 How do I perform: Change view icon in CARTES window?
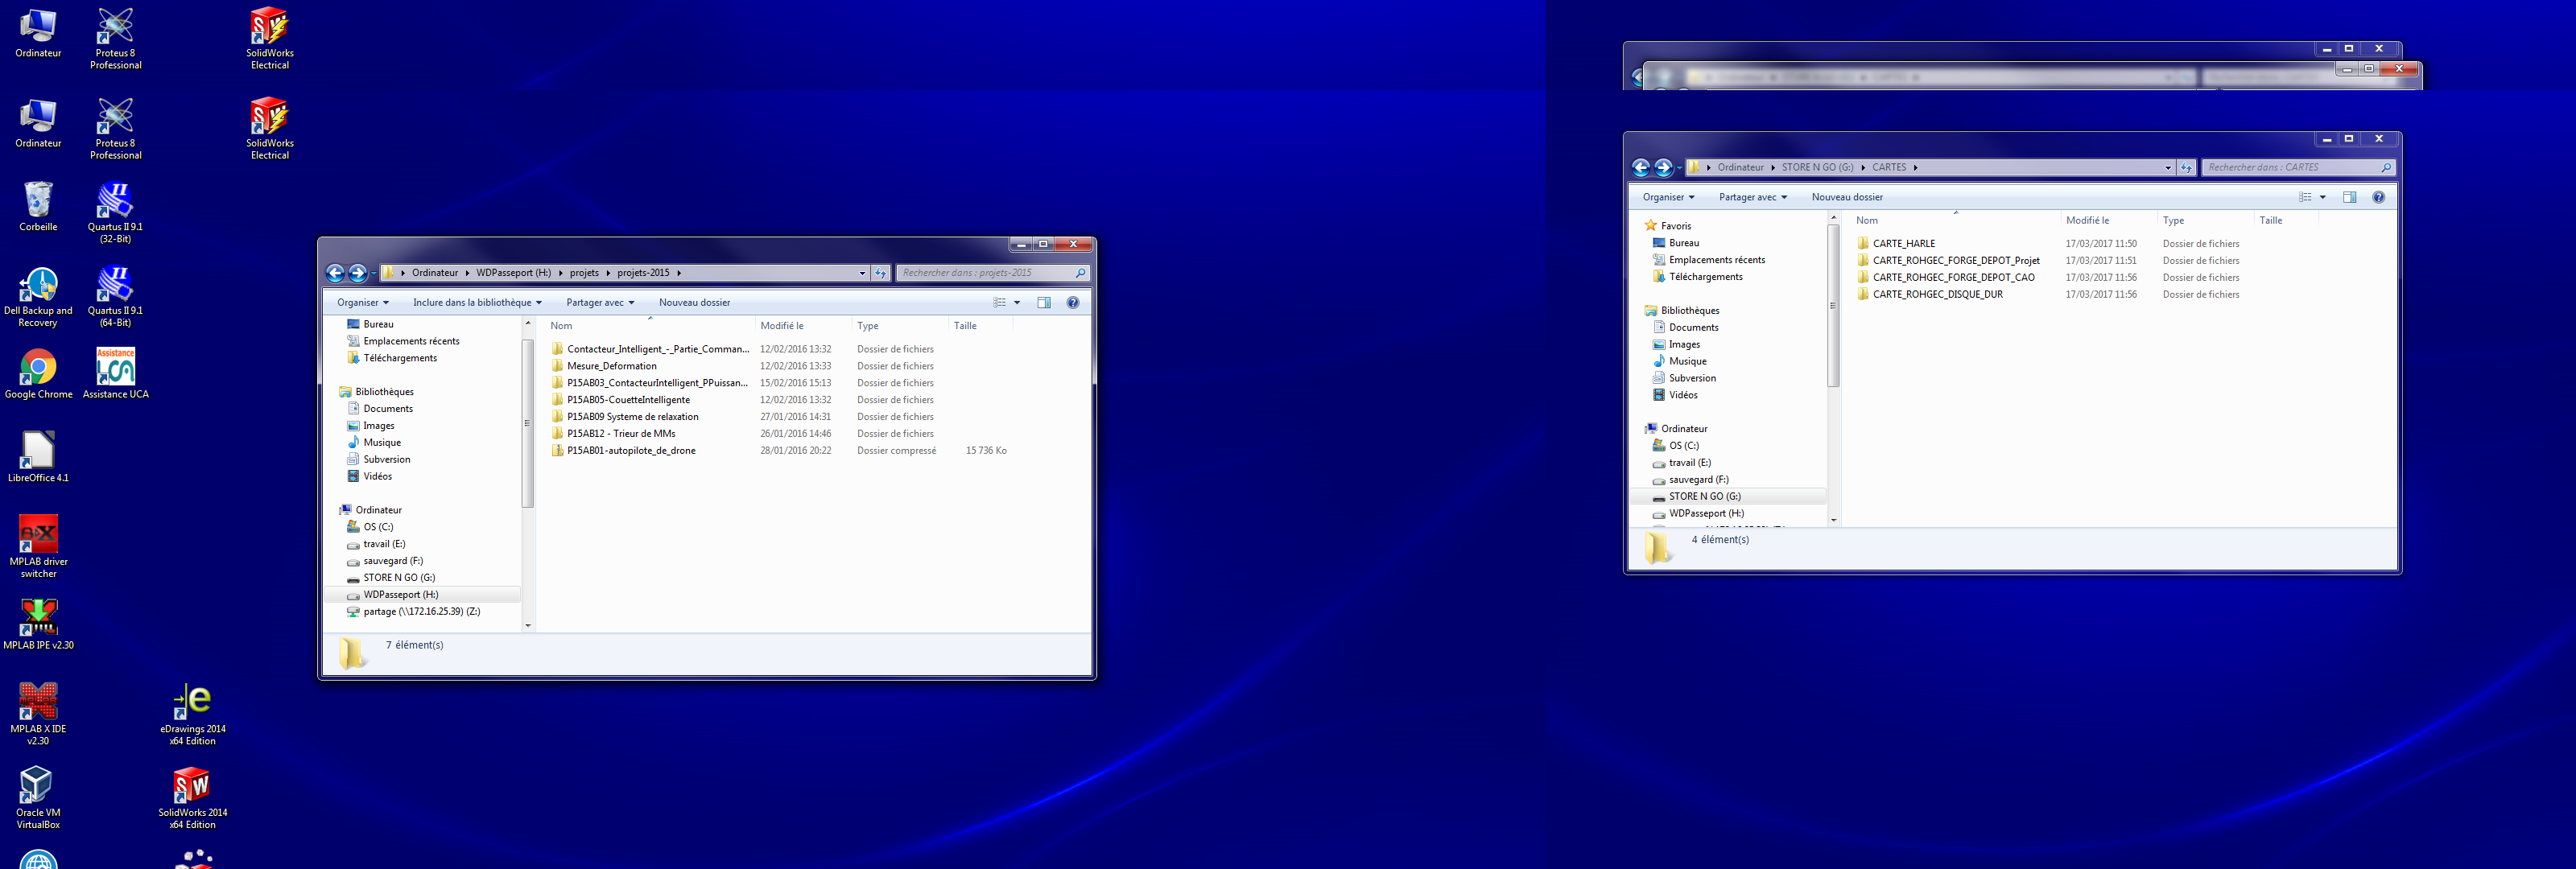tap(2305, 197)
